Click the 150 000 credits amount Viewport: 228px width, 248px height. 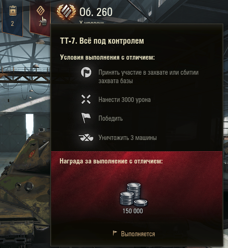point(133,211)
